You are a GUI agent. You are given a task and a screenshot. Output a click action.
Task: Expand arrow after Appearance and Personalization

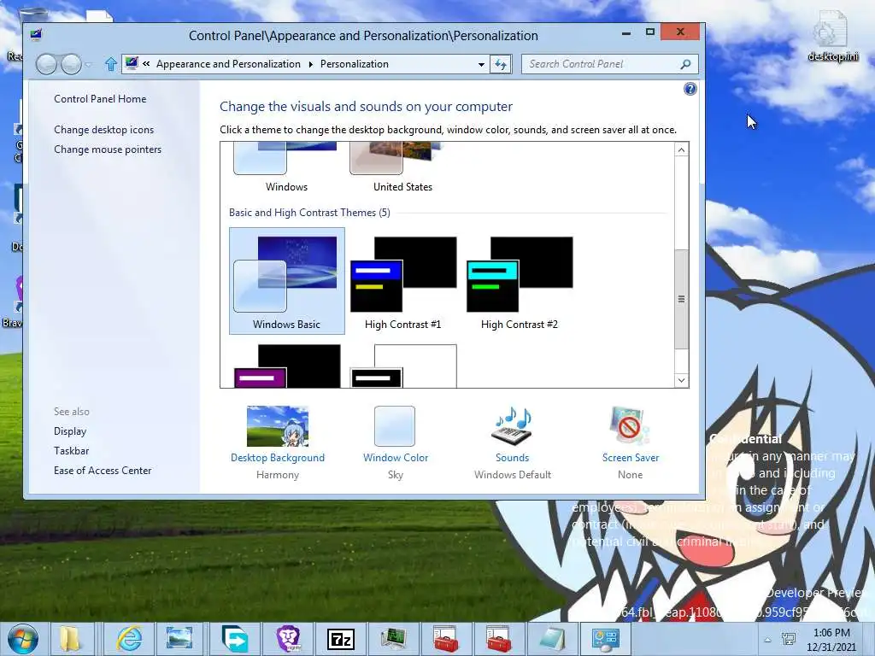[311, 64]
